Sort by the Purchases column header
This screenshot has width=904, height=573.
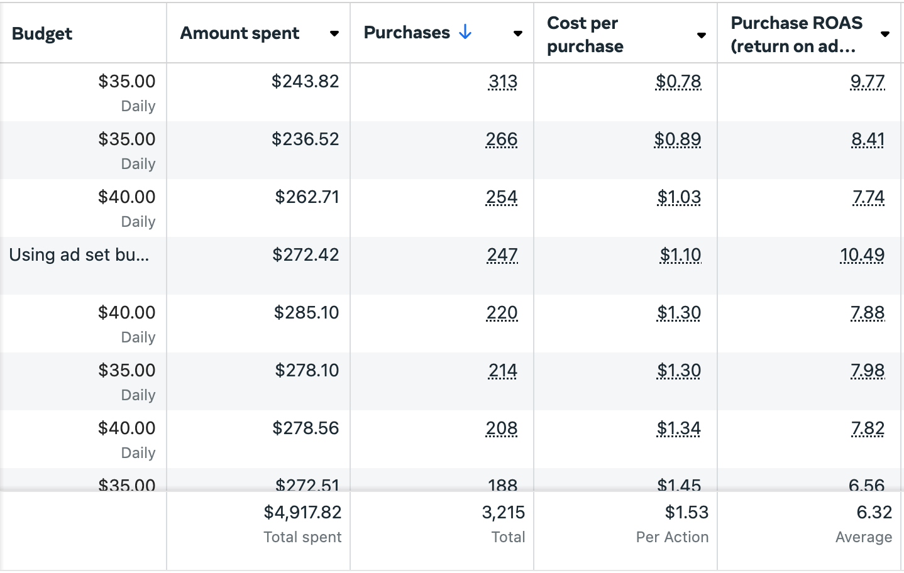(407, 33)
